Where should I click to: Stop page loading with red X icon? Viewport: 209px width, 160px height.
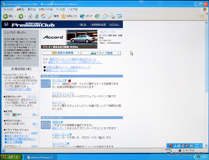[x=30, y=16]
